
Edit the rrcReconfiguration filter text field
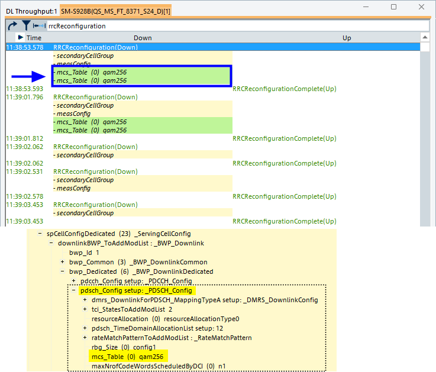pos(238,26)
